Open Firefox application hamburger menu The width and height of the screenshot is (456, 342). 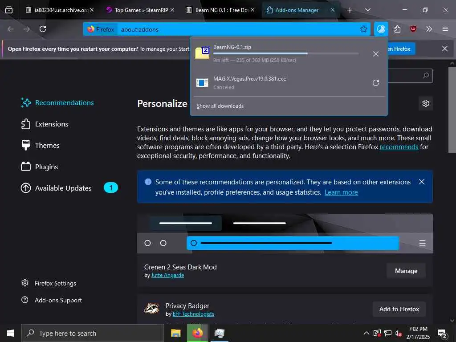[x=445, y=29]
